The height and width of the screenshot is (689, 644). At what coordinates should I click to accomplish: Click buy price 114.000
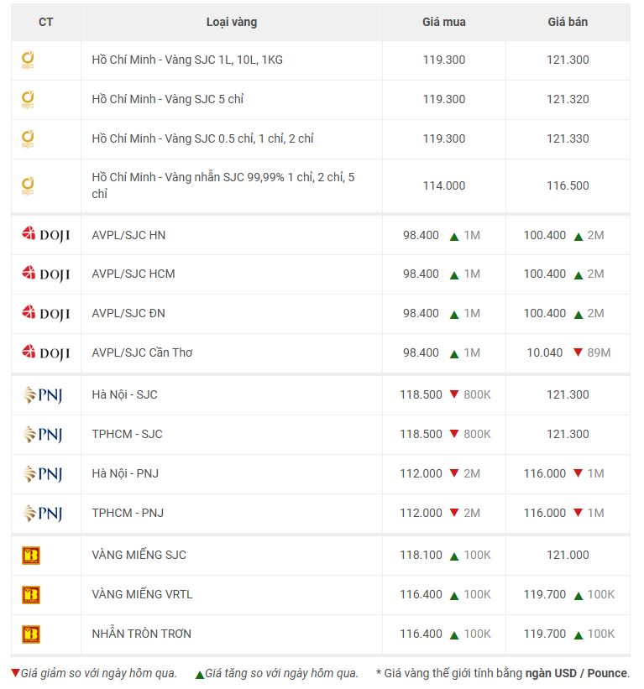click(x=444, y=185)
